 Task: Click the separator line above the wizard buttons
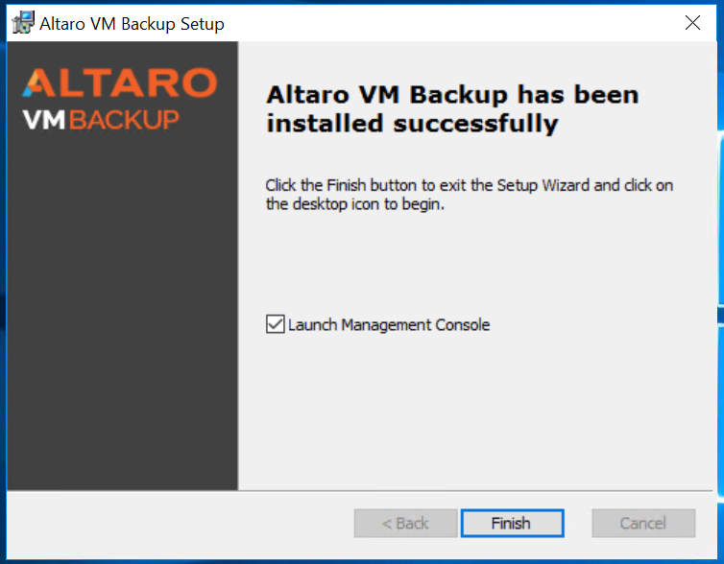[x=360, y=491]
